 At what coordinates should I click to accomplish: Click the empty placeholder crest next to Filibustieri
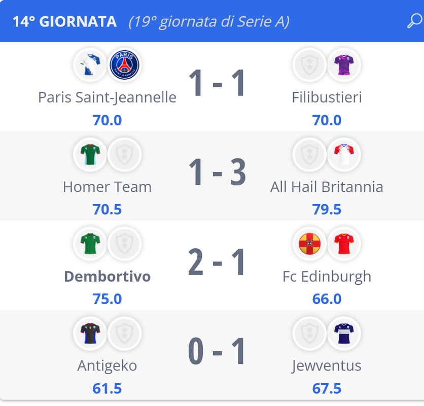coord(309,65)
